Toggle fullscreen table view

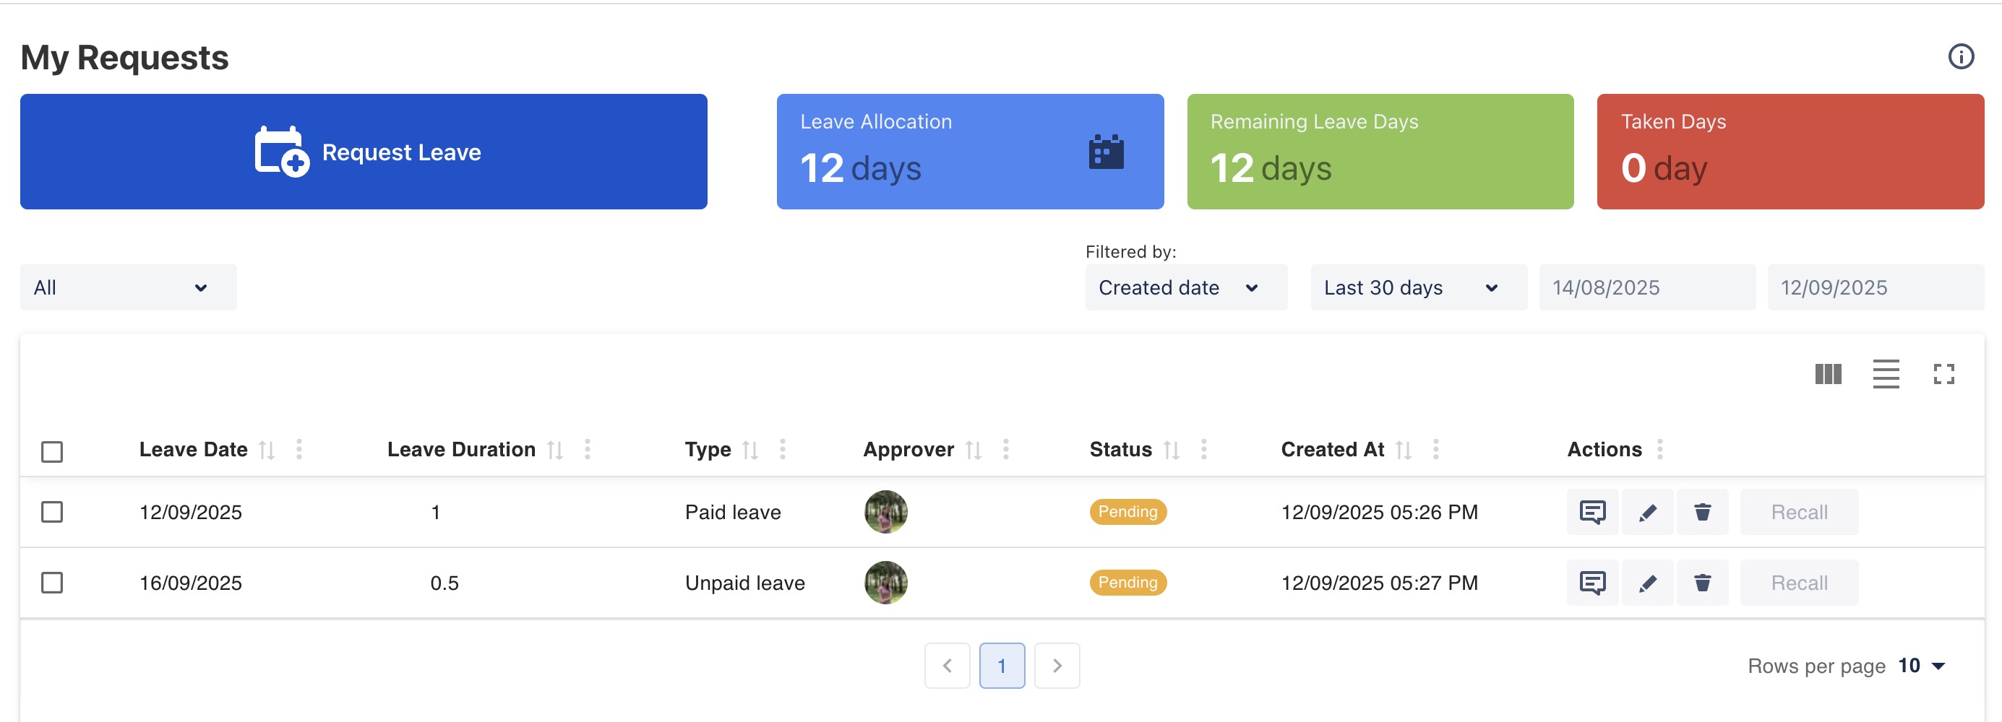pos(1943,374)
